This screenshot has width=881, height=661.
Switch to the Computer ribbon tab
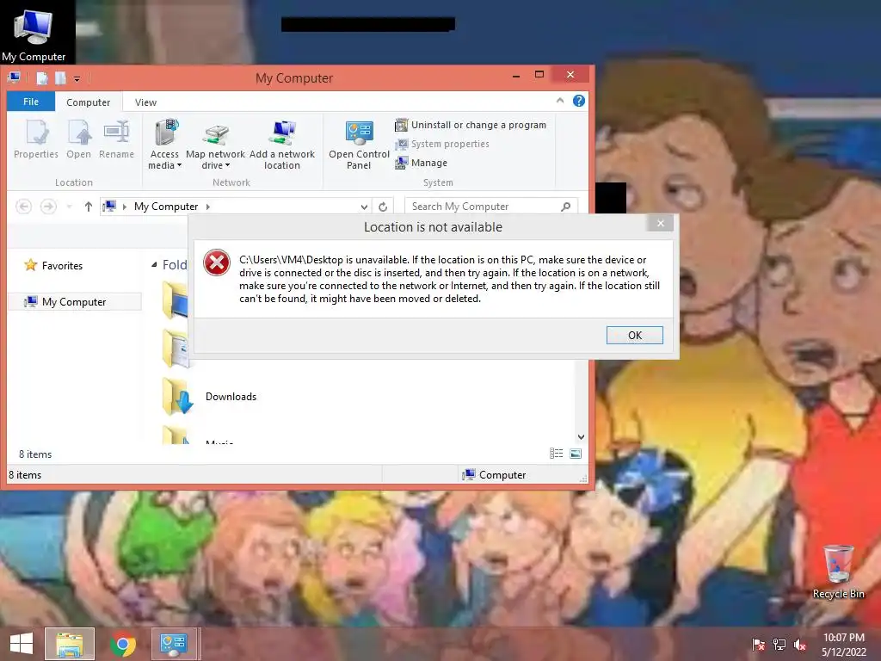89,102
